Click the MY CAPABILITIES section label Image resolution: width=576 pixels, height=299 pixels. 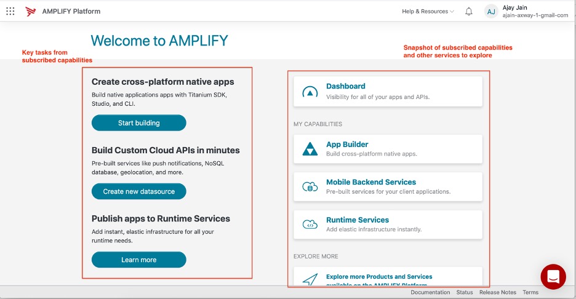tap(318, 124)
